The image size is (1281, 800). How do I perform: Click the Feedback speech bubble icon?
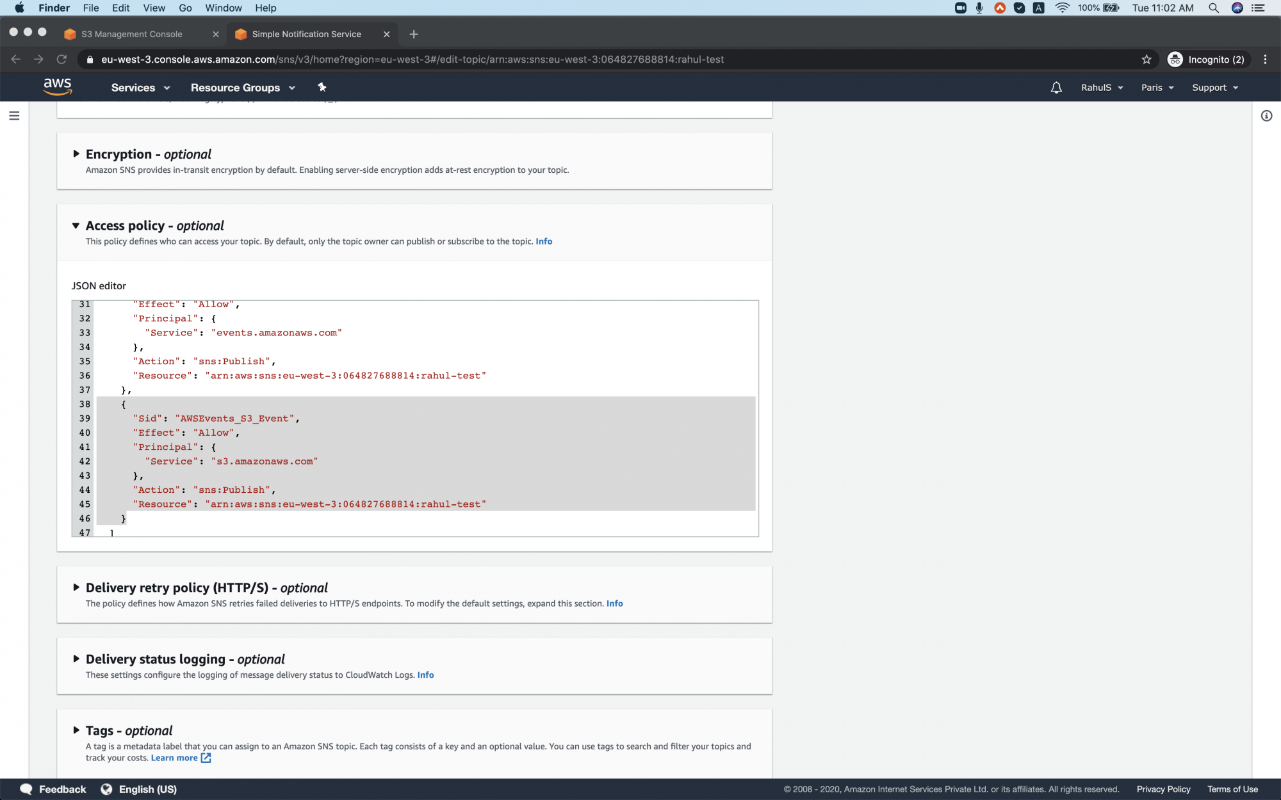(x=26, y=789)
